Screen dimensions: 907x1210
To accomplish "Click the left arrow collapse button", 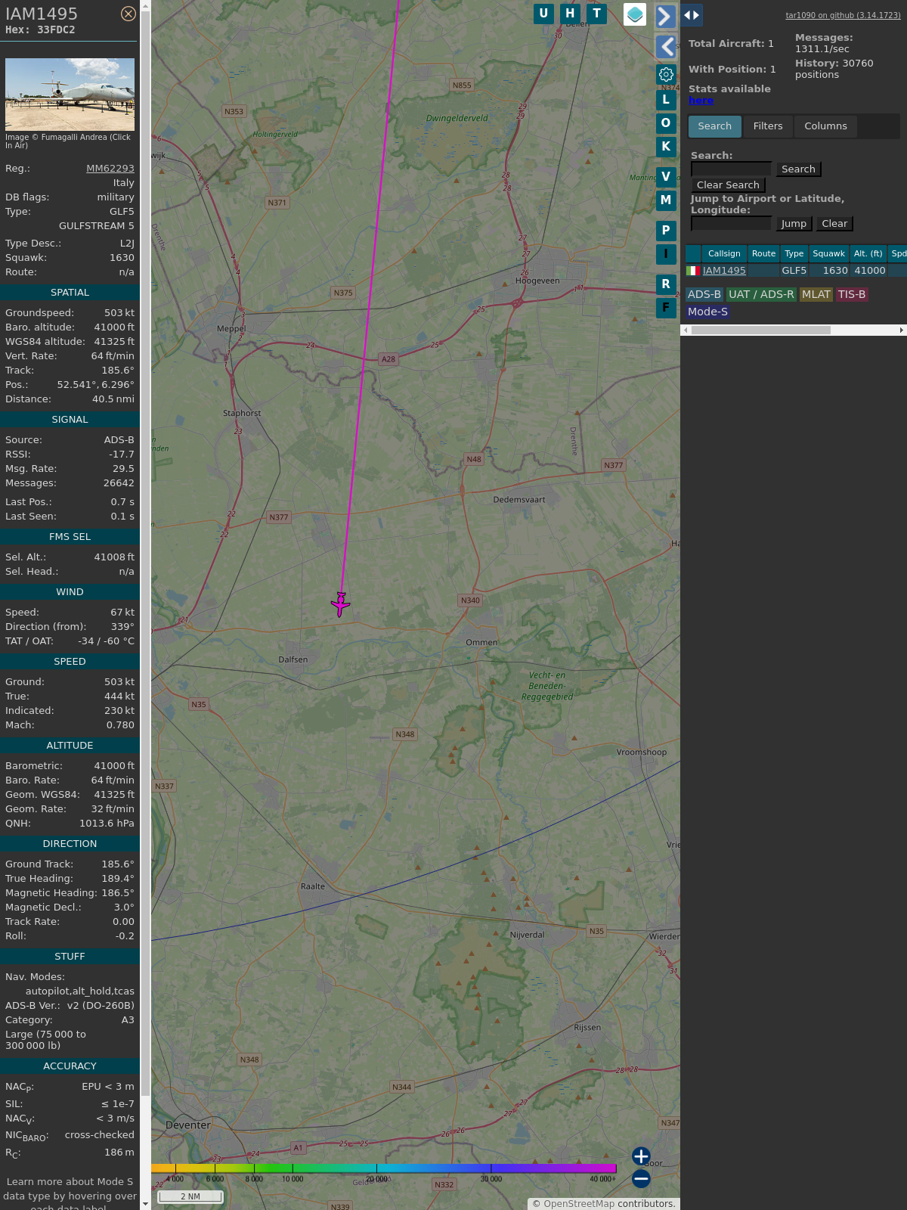I will [x=665, y=47].
